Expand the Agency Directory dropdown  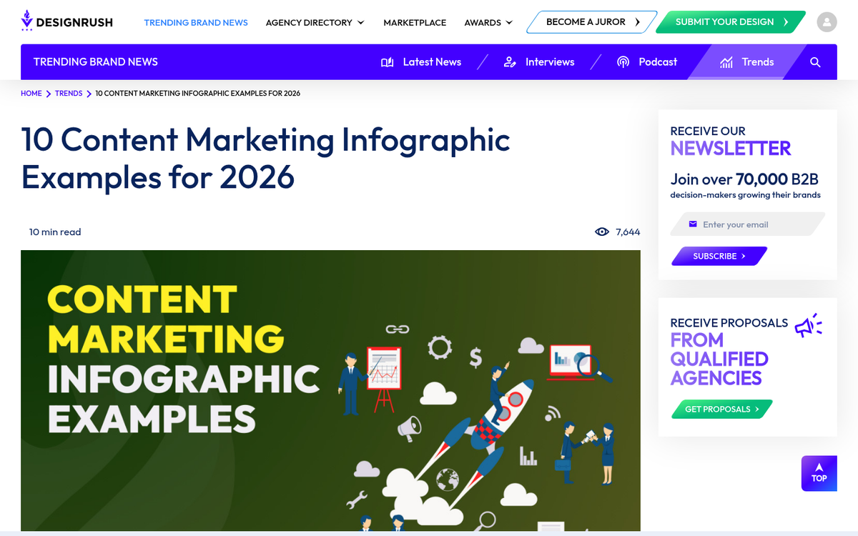(315, 22)
